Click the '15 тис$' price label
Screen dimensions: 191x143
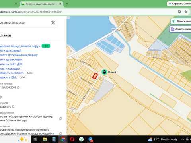coord(112,72)
